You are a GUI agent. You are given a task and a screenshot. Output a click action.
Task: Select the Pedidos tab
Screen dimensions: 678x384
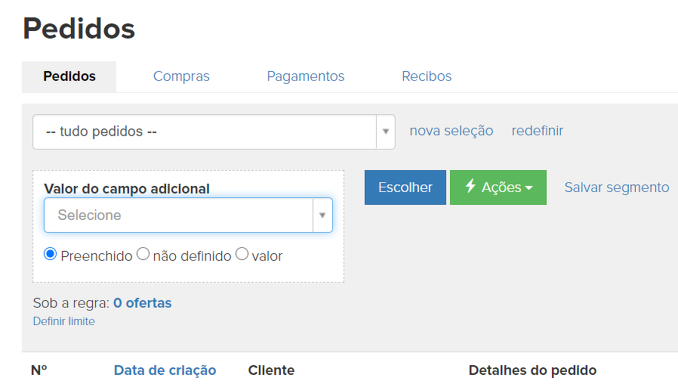(x=69, y=76)
